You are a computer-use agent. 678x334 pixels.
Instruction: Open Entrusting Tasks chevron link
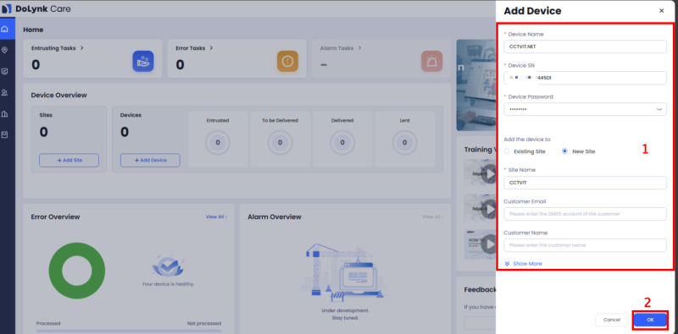82,48
